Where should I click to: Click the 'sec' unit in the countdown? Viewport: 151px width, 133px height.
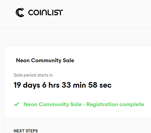pos(106,85)
